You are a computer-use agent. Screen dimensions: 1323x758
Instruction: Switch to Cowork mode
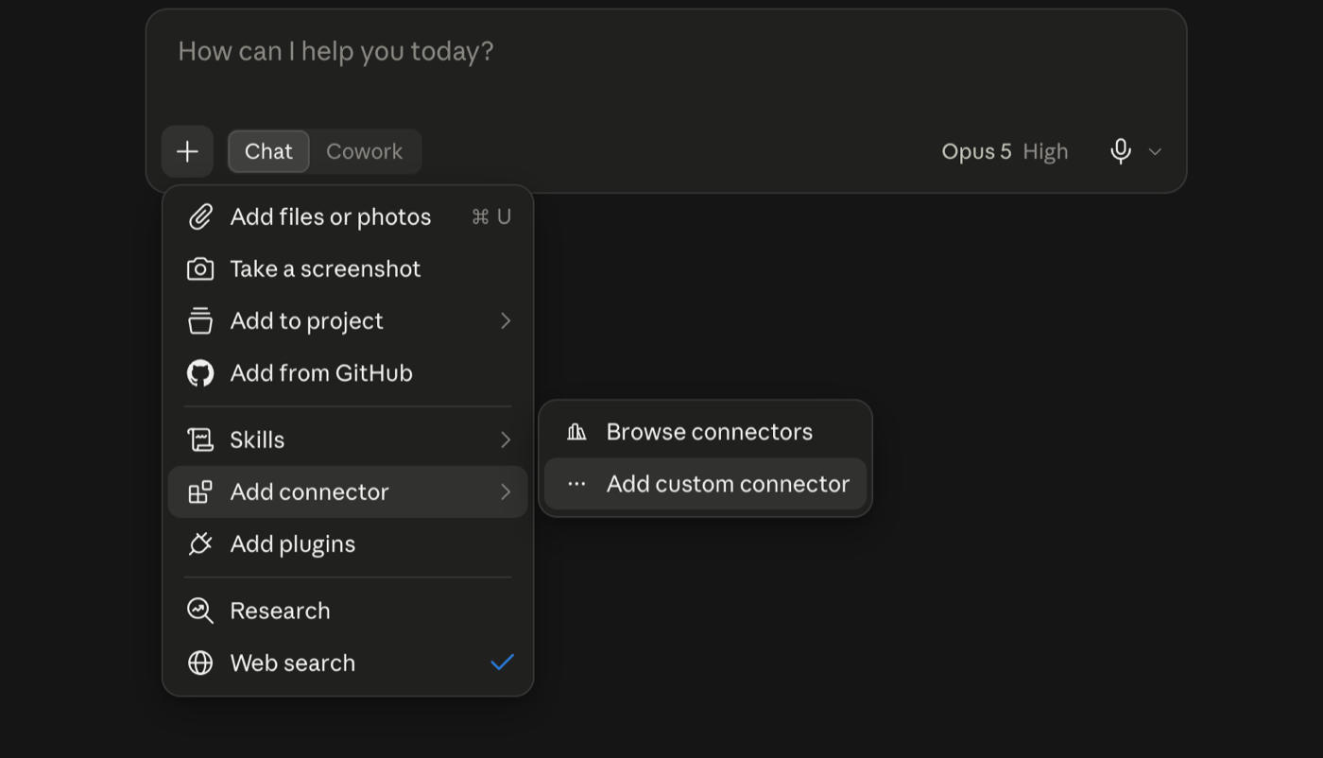point(365,151)
